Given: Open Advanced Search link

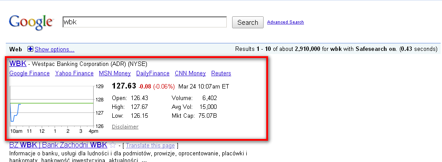Looking at the screenshot, I should pos(285,22).
